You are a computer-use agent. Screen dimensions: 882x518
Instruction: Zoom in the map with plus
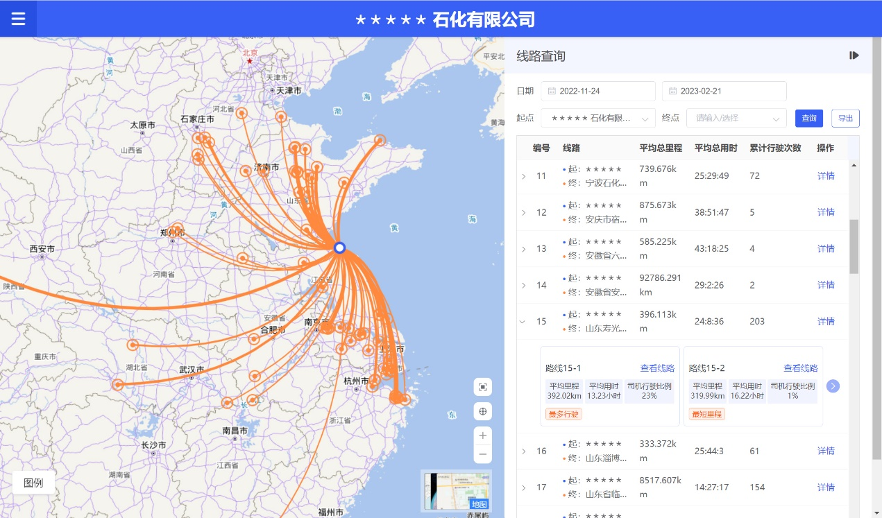tap(483, 436)
